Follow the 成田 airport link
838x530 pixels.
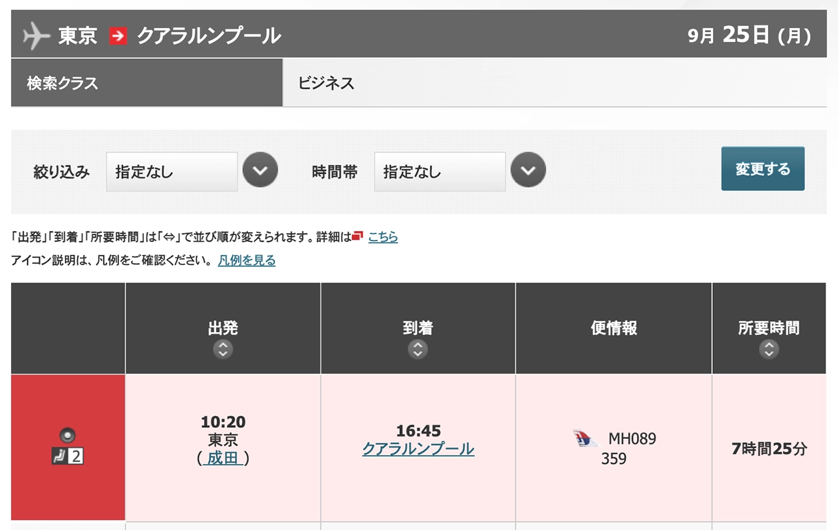pos(223,458)
